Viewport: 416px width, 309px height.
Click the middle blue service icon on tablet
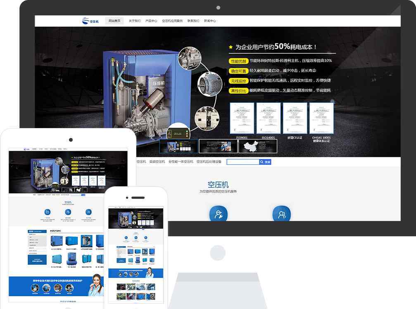68,212
